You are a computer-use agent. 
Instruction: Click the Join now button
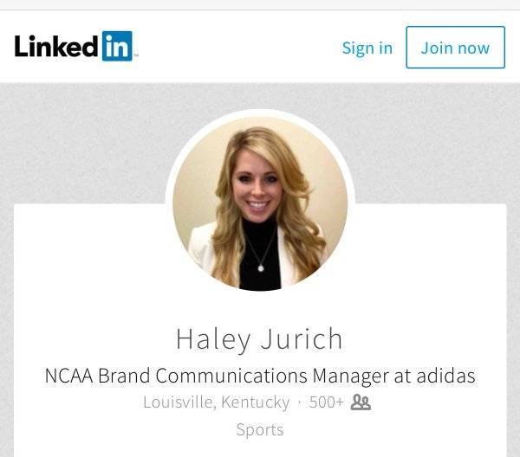pos(455,48)
